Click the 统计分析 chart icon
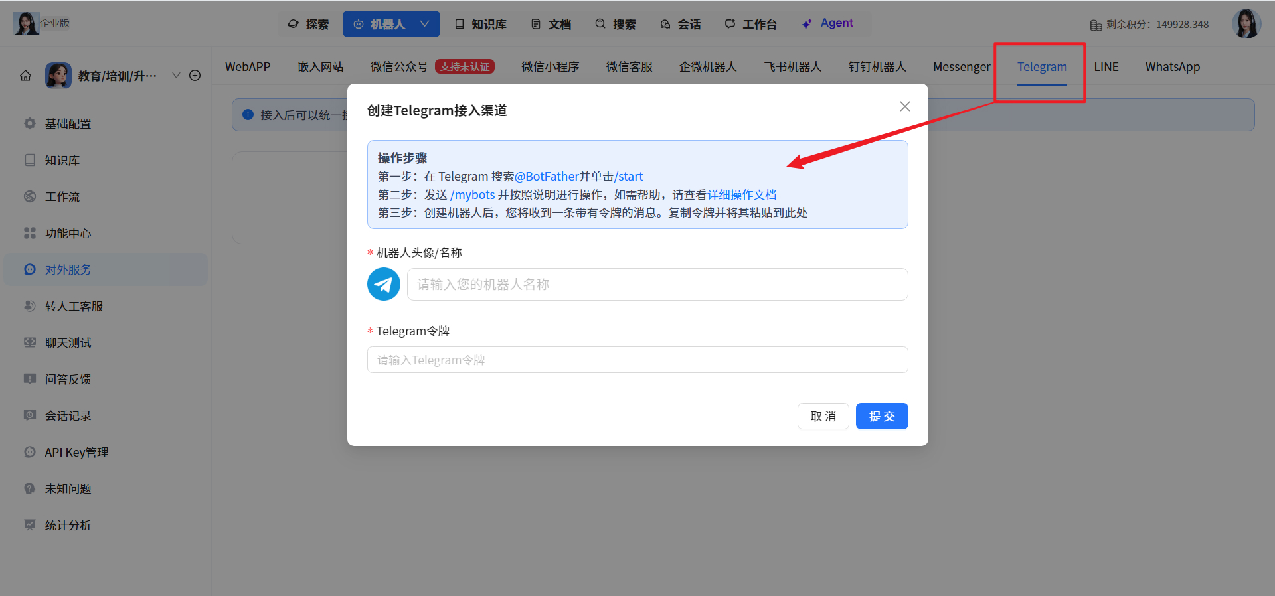1275x596 pixels. coord(29,525)
